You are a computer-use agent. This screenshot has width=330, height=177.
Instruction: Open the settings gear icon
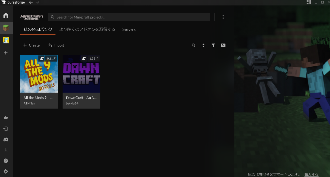(6, 172)
